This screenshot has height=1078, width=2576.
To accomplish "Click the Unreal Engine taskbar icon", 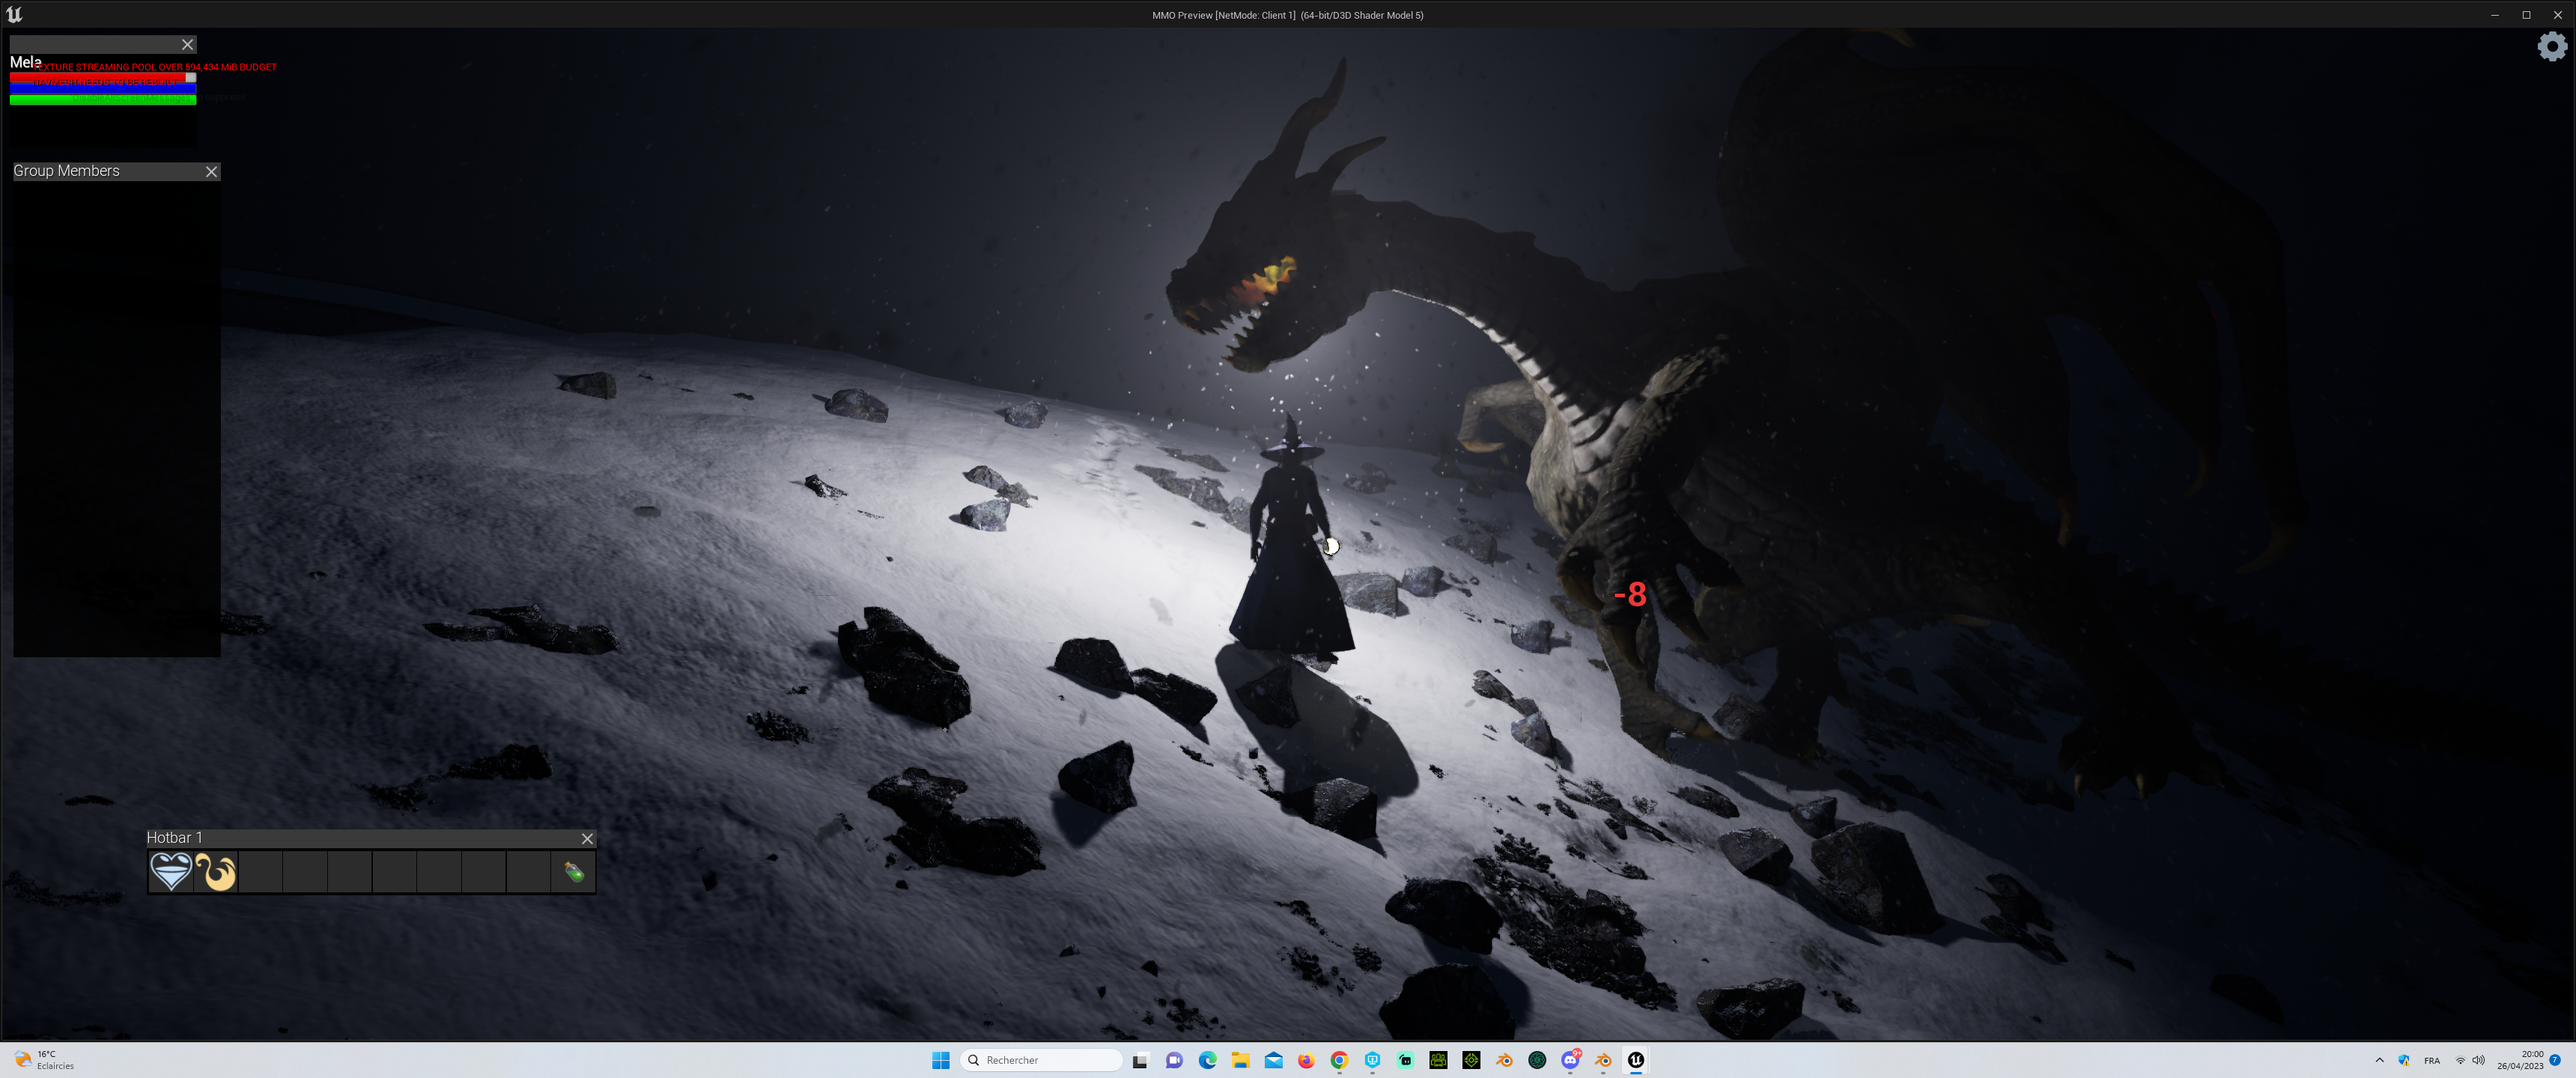I will click(1636, 1060).
